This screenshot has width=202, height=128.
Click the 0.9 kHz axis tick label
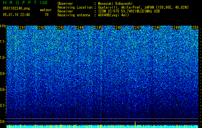pyautogui.click(x=3, y=74)
